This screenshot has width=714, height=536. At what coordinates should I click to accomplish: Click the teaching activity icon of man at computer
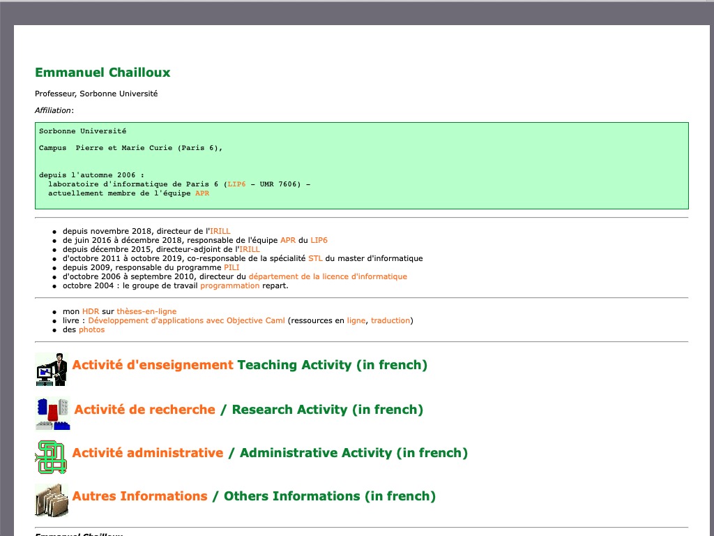tap(52, 369)
